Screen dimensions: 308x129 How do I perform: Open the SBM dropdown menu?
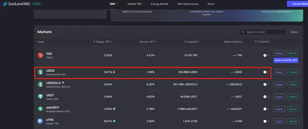click(114, 4)
